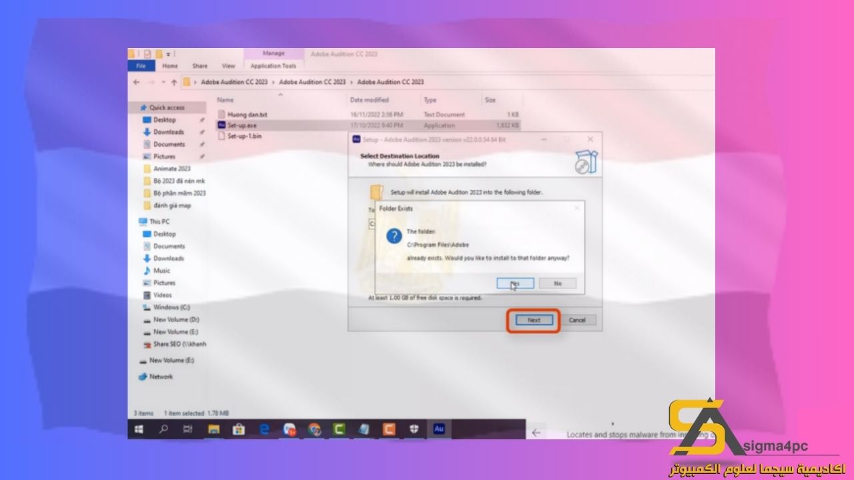Open the File ribbon tab
854x480 pixels.
[141, 66]
